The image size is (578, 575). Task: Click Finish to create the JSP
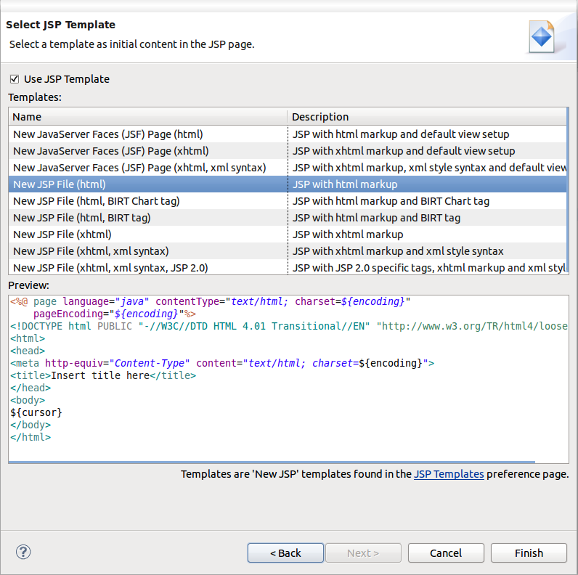coord(529,553)
